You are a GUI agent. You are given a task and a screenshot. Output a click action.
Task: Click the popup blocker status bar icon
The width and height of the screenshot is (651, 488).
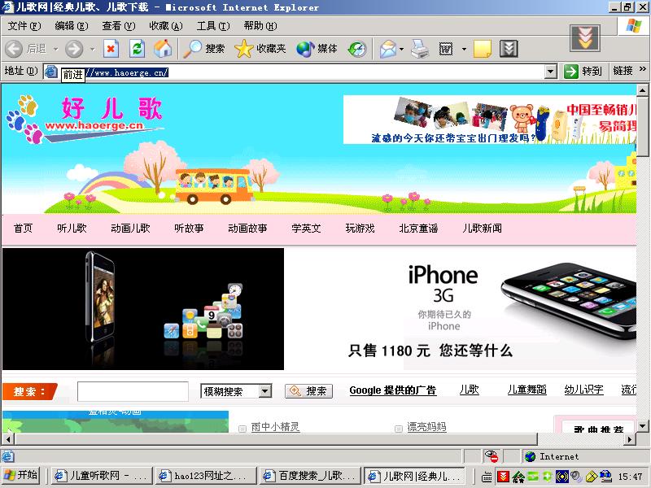click(492, 456)
